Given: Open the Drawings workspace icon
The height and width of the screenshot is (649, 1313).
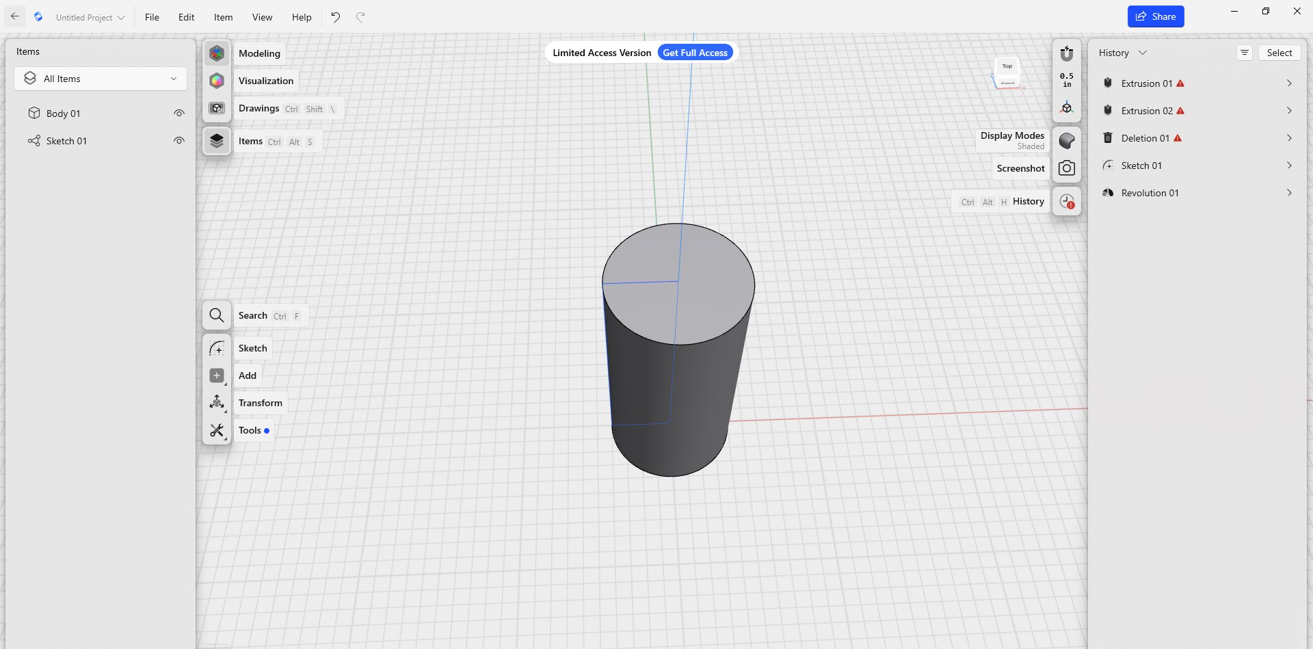Looking at the screenshot, I should [217, 108].
